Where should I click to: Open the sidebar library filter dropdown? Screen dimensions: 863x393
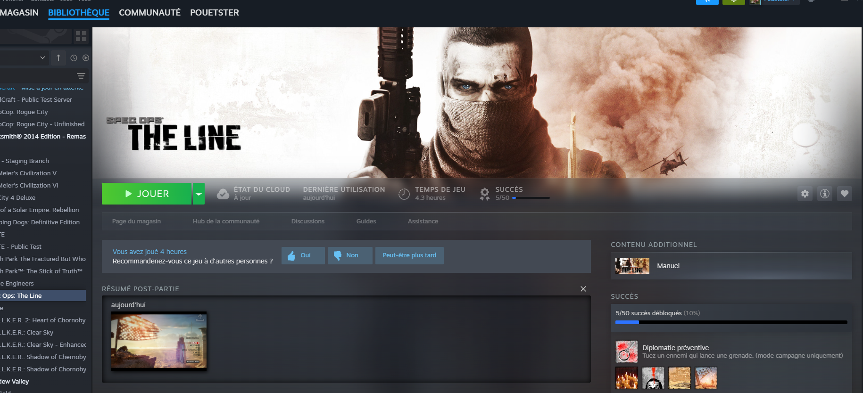click(x=24, y=58)
